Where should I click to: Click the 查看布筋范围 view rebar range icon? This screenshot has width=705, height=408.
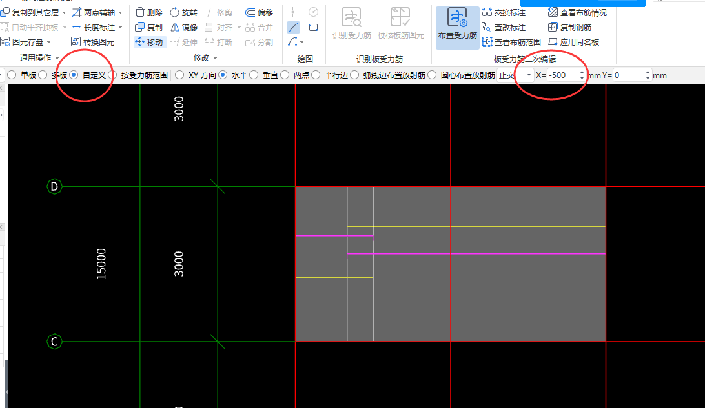(487, 42)
